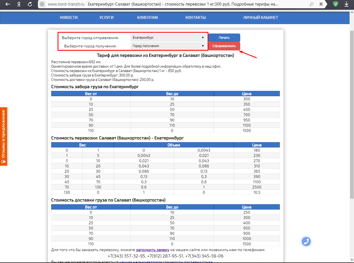This screenshot has height=263, width=354.
Task: Open the Yandex home button
Action: point(19,4)
